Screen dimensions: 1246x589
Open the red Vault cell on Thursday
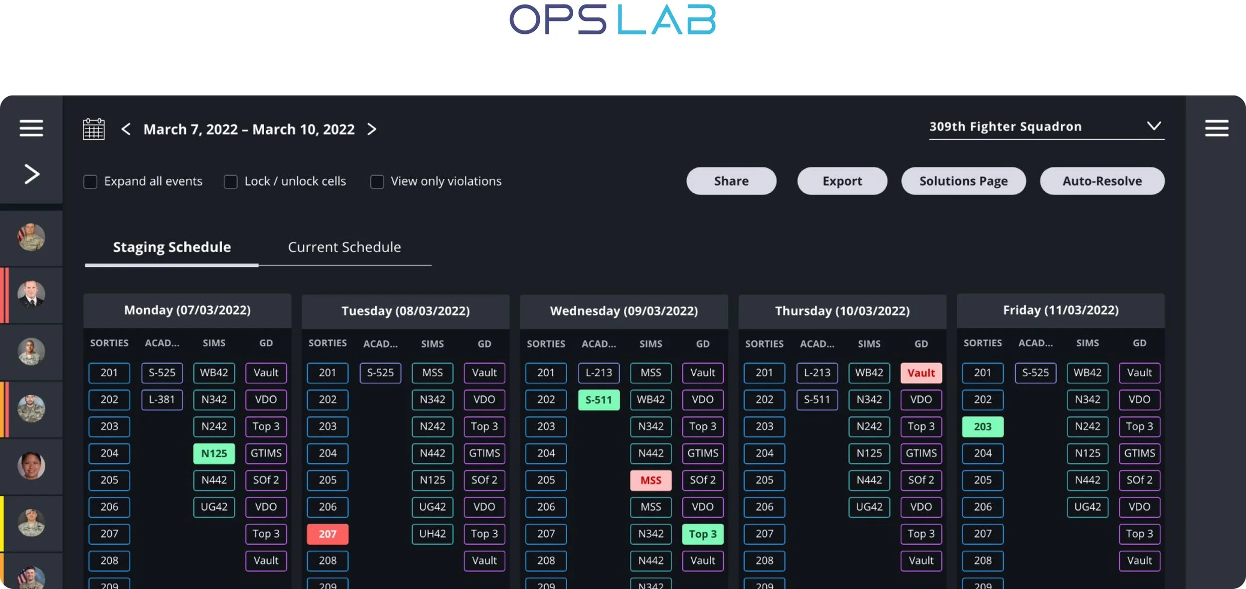click(x=921, y=373)
